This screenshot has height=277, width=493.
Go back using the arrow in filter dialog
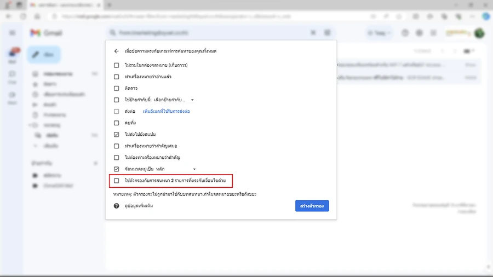[x=116, y=51]
